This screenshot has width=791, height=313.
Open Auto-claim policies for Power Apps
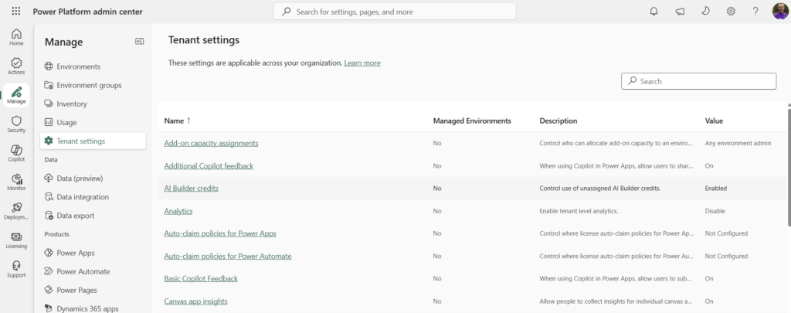(x=220, y=233)
